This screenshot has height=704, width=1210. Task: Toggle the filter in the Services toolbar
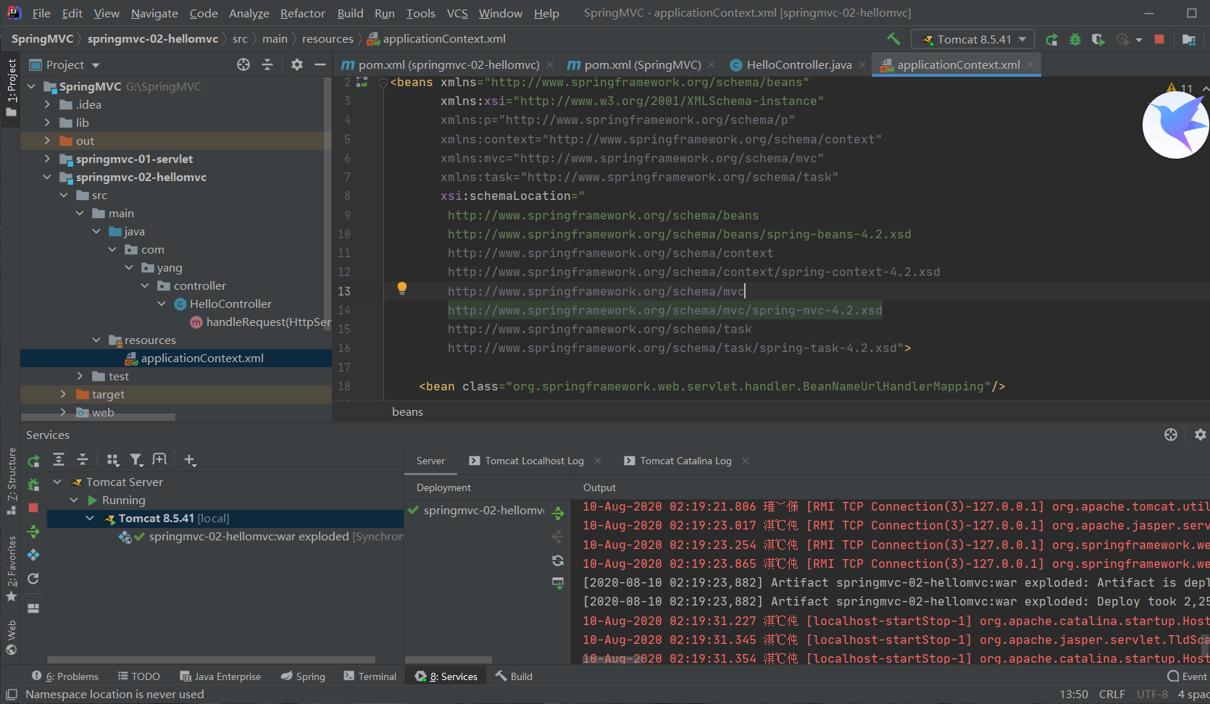(137, 459)
